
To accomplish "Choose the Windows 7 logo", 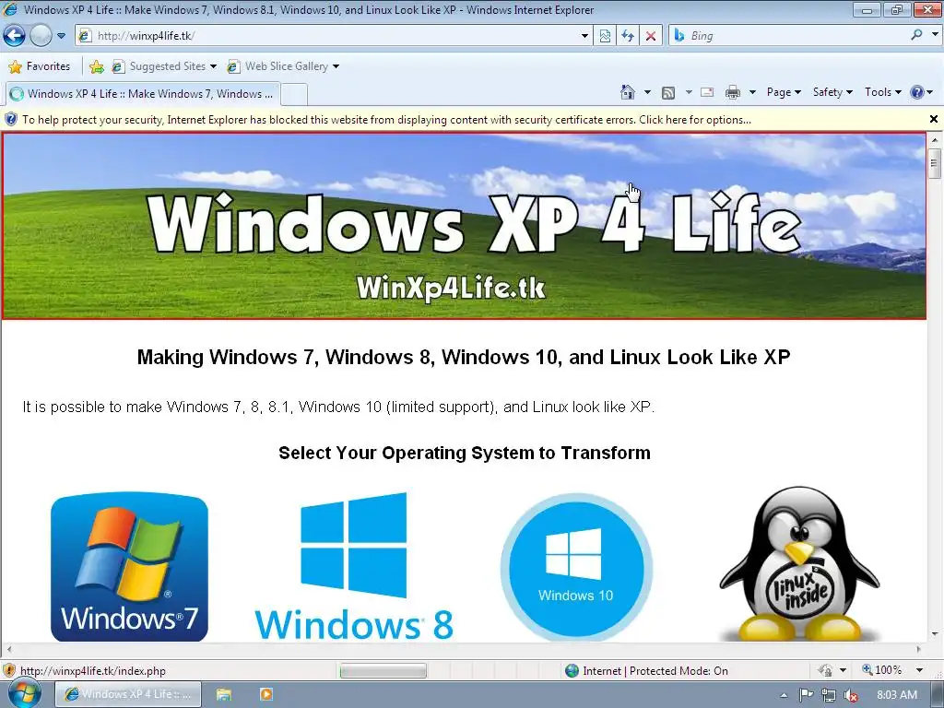I will [x=129, y=567].
